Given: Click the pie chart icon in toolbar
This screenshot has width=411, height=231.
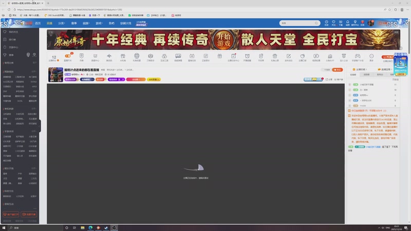Looking at the screenshot, I should point(303,56).
